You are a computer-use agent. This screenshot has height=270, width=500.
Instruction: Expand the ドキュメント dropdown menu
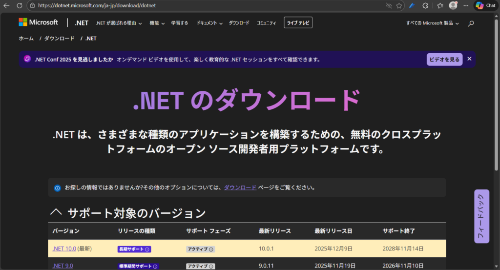coord(209,23)
